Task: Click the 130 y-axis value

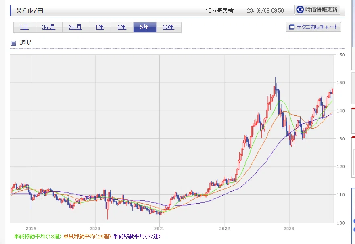Action: (x=341, y=139)
